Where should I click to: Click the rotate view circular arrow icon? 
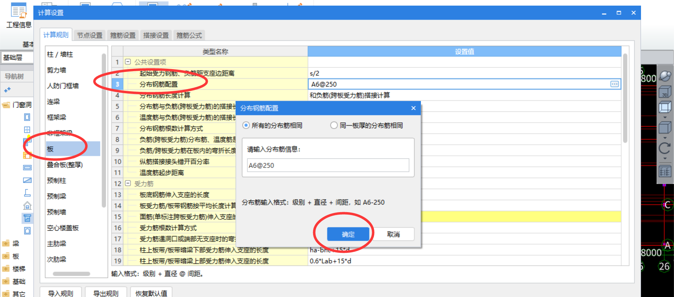coord(665,148)
